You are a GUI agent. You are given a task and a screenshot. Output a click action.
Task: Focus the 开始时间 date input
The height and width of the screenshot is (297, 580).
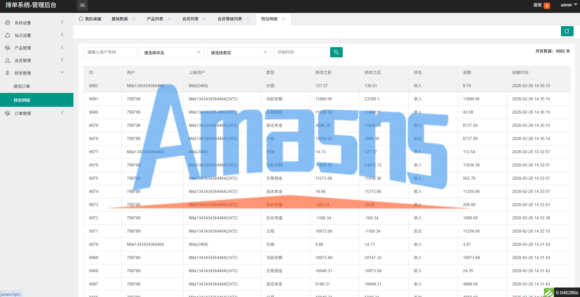click(x=301, y=52)
